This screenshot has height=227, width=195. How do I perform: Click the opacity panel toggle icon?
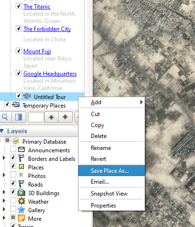click(x=19, y=117)
